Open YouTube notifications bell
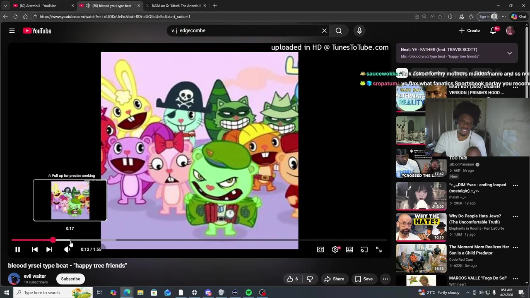Image resolution: width=530 pixels, height=298 pixels. (x=493, y=31)
